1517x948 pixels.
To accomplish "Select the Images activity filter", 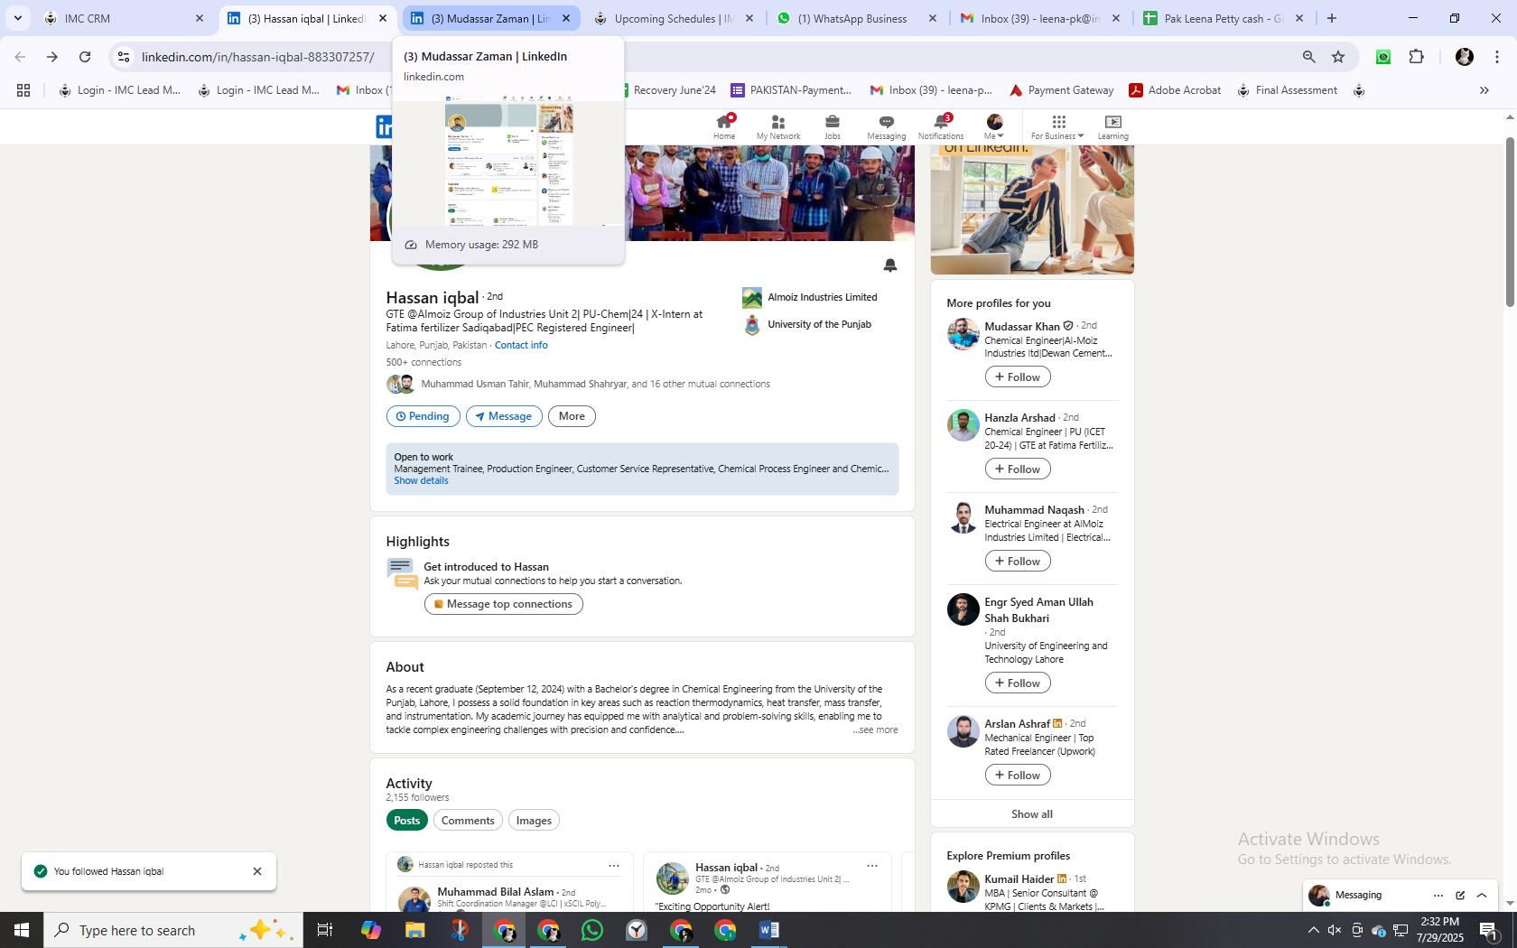I will 534,820.
